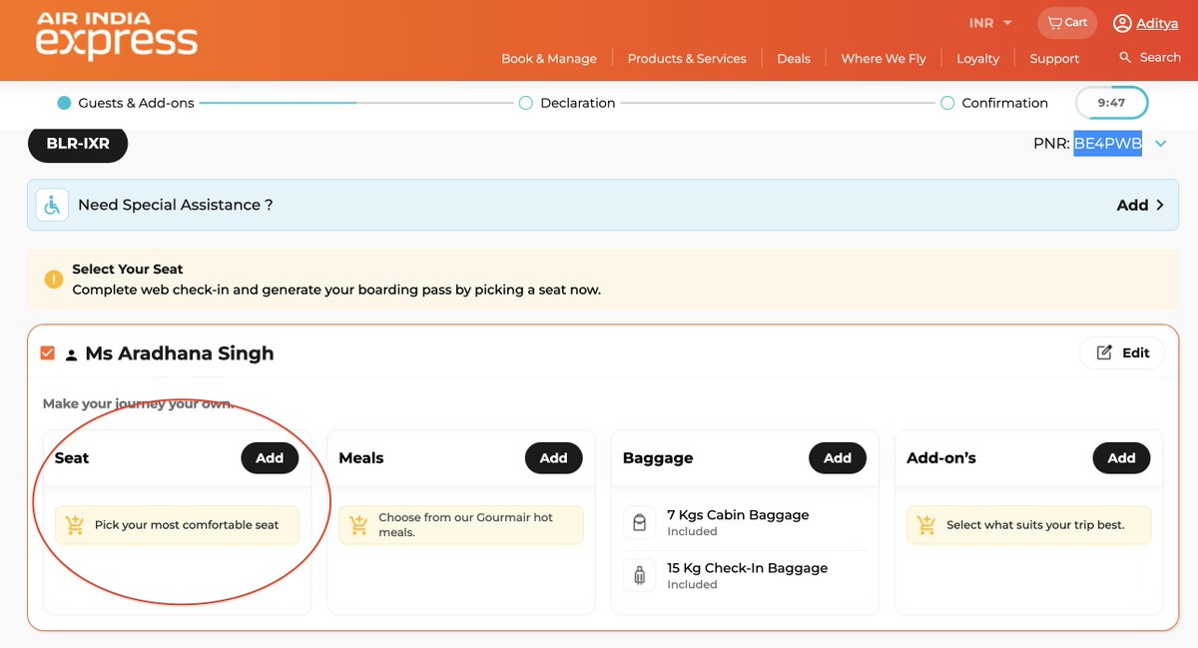
Task: Click 15 Kg Check-In Baggage text
Action: pos(747,568)
